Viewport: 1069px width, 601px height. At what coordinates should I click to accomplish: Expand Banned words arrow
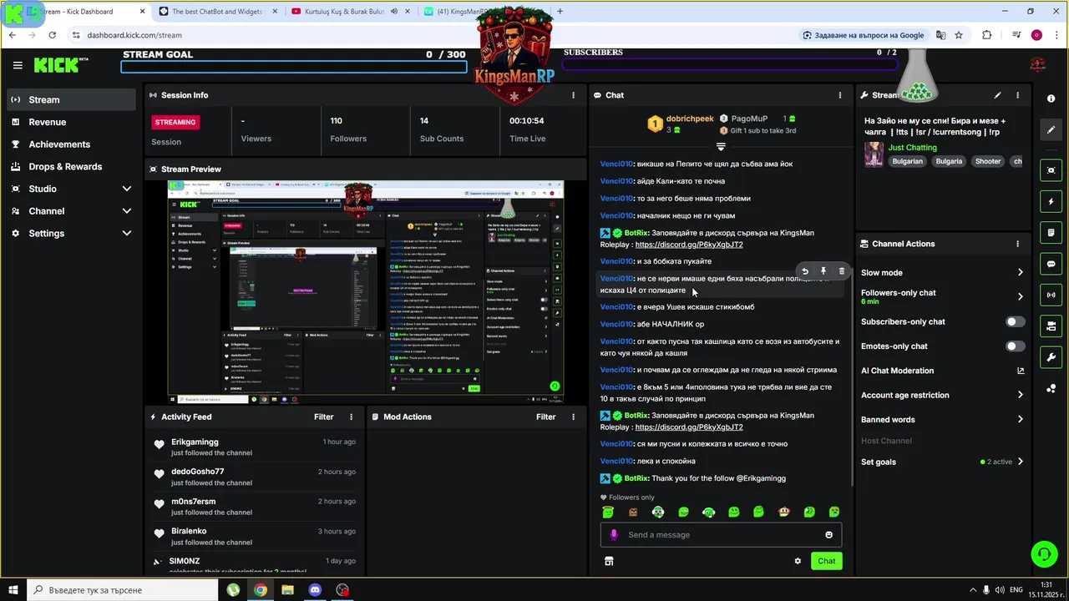click(x=1020, y=419)
